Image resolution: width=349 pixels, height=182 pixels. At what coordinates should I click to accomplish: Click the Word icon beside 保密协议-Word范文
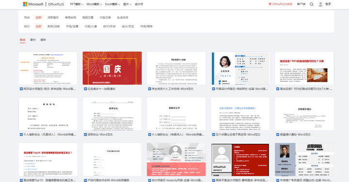point(85,135)
